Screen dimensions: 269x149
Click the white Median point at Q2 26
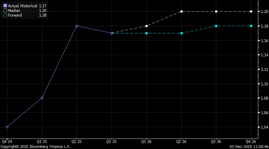click(181, 11)
